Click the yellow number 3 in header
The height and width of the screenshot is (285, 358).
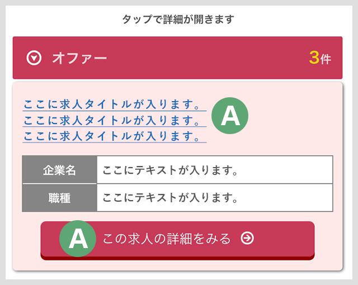314,58
